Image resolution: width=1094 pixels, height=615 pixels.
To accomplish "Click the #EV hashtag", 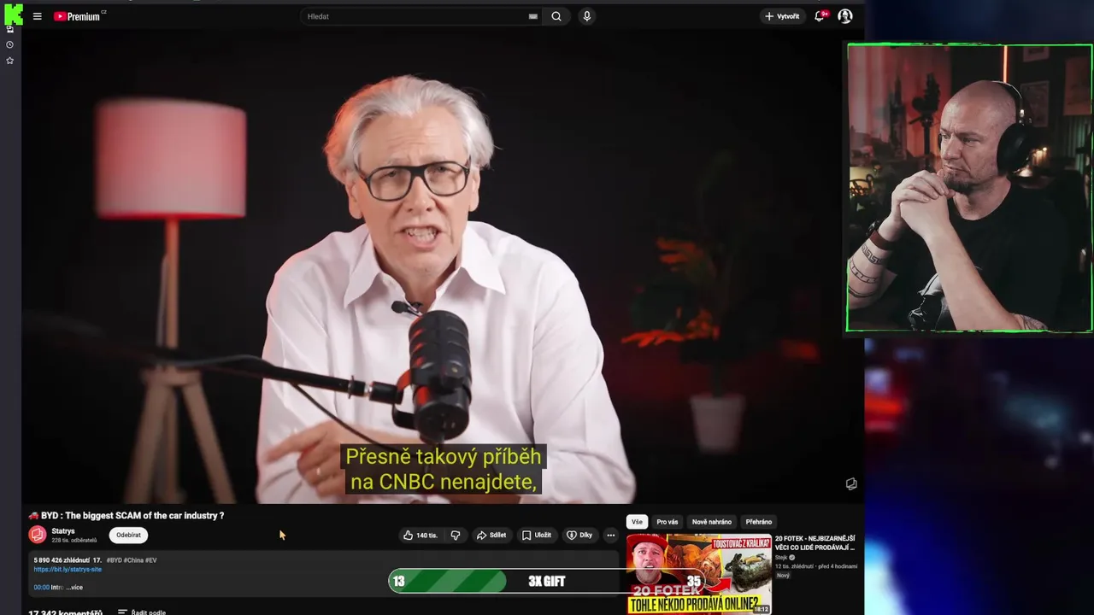I will pyautogui.click(x=150, y=560).
